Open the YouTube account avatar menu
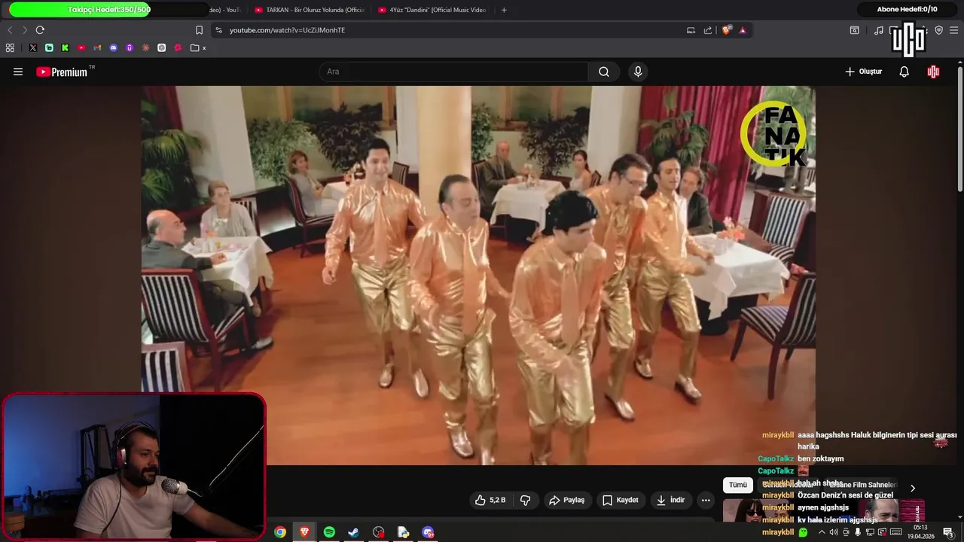This screenshot has height=542, width=964. [934, 72]
